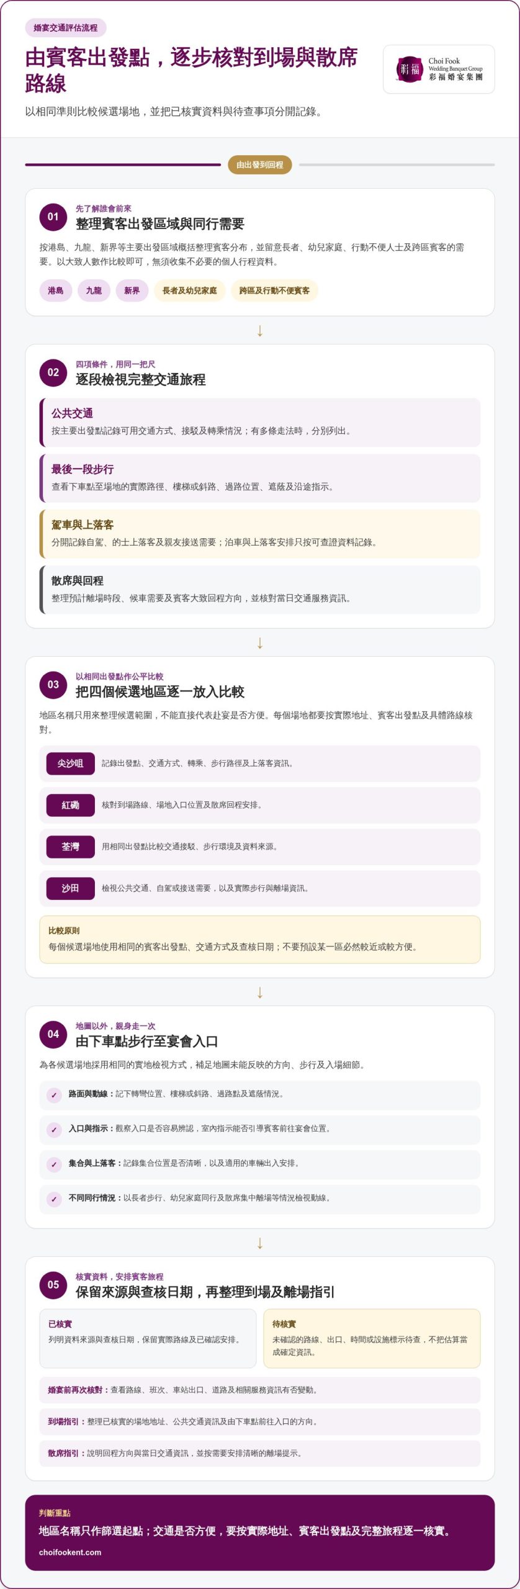
Task: Click the Choi Fook Wedding Banquet Group logo
Action: (439, 69)
